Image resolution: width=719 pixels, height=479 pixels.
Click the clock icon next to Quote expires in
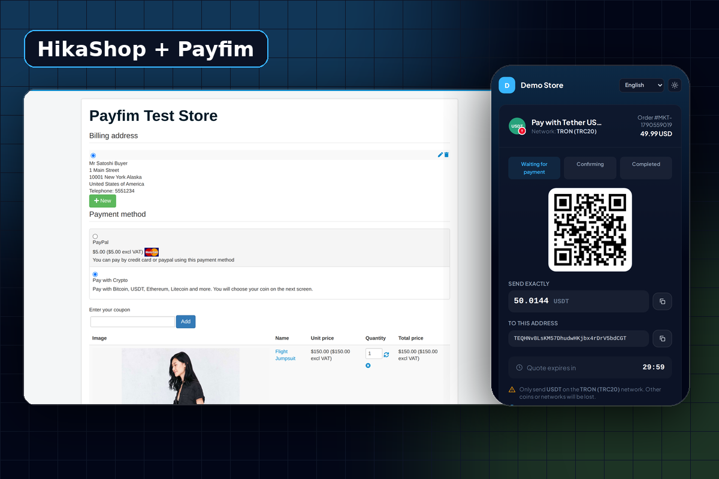pos(519,368)
